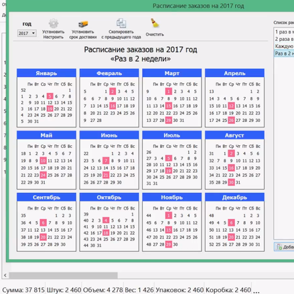The height and width of the screenshot is (294, 294).
Task: Click highlighted day 5 in Январь
Action: click(x=50, y=96)
